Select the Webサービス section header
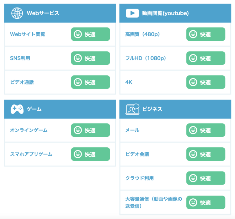 click(43, 13)
